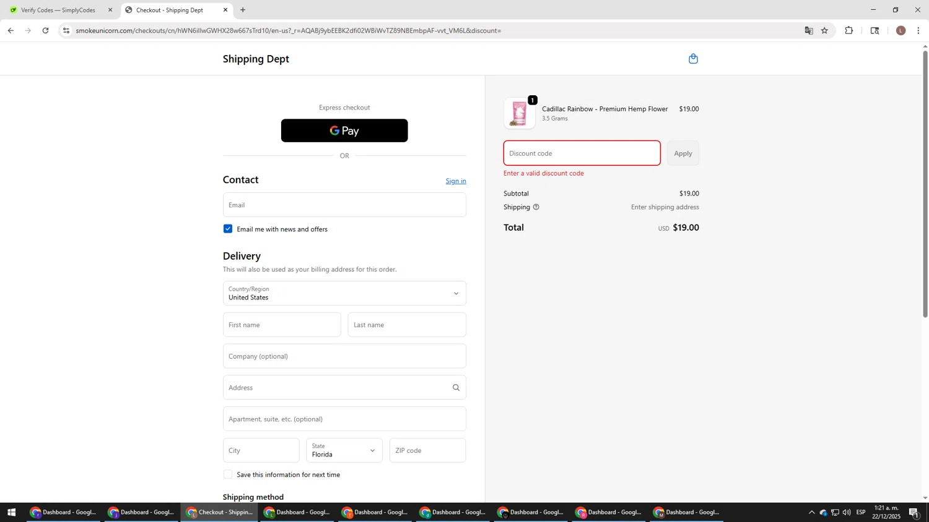929x522 pixels.
Task: Click the ESP language indicator
Action: 861,512
